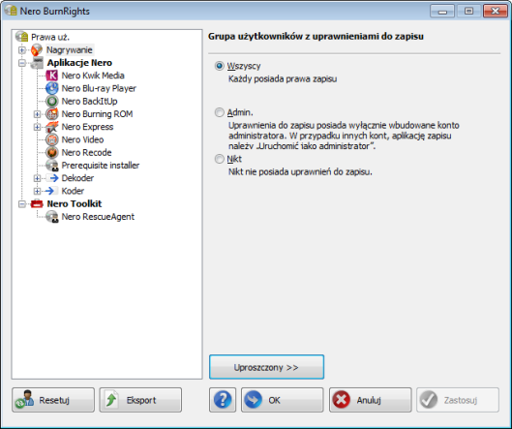Select Nero Video tree entry
Image resolution: width=512 pixels, height=429 pixels.
(82, 139)
